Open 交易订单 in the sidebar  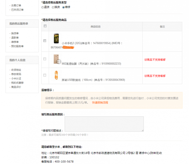click(x=16, y=5)
